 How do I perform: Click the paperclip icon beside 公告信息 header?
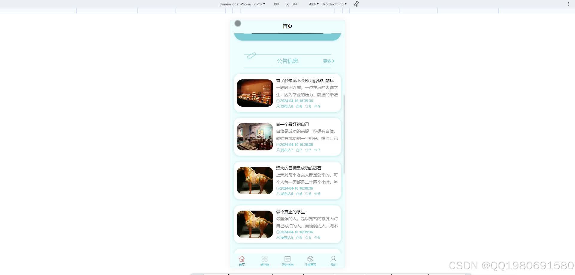(251, 56)
